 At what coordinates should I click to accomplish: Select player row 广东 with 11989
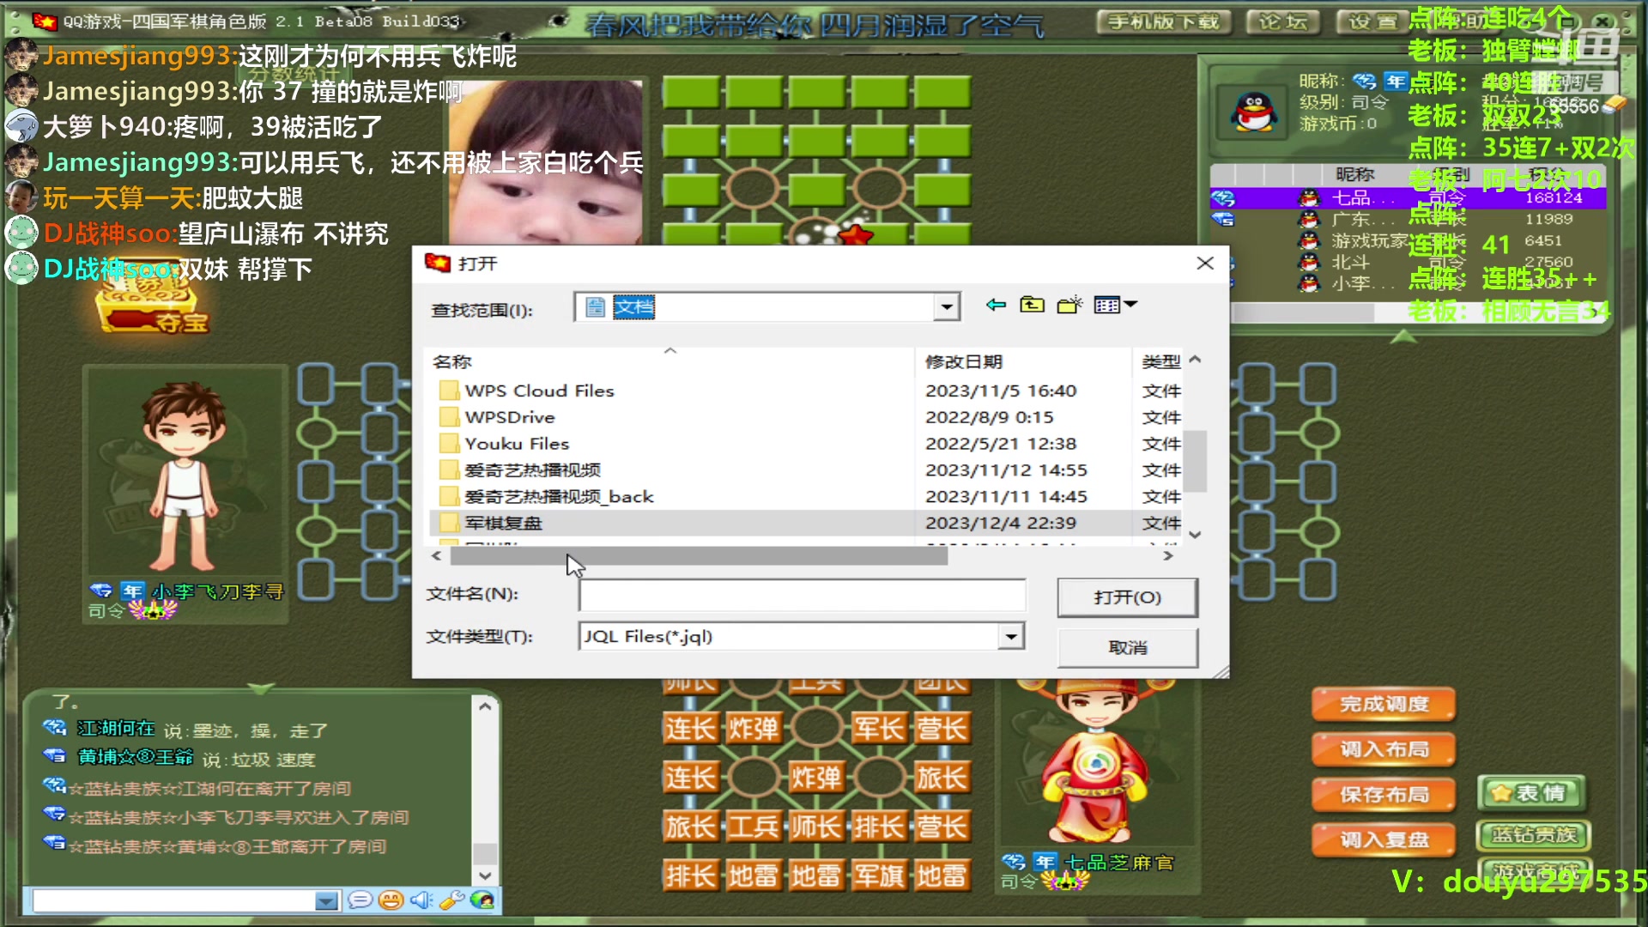(x=1408, y=220)
